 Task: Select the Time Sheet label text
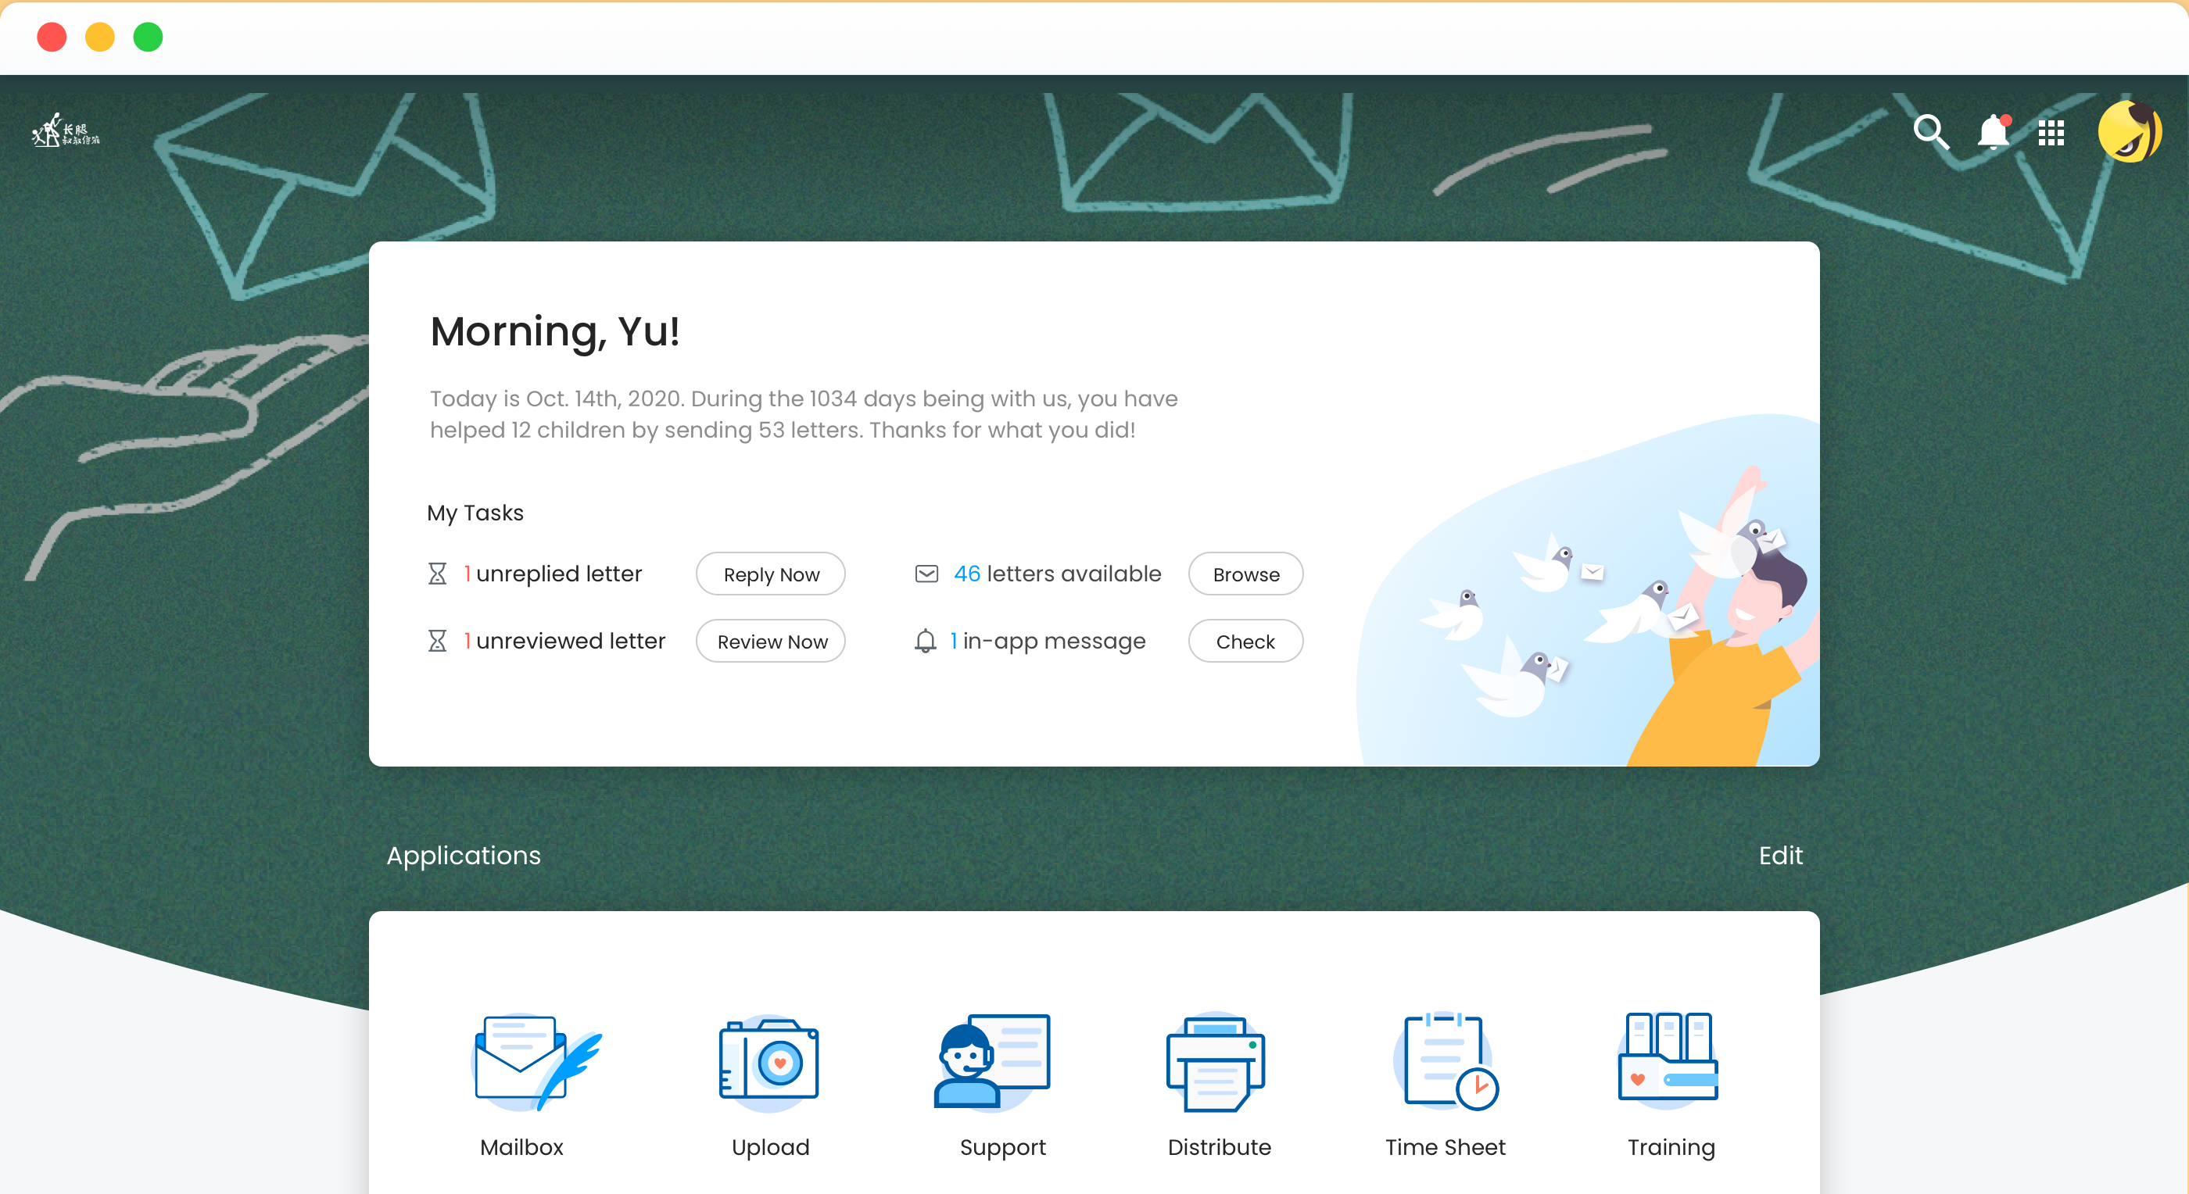[1446, 1147]
